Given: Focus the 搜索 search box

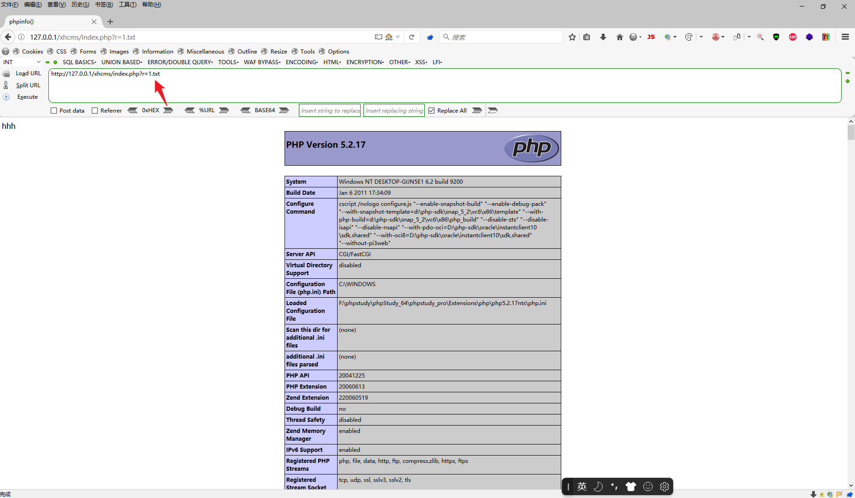Looking at the screenshot, I should click(x=501, y=37).
